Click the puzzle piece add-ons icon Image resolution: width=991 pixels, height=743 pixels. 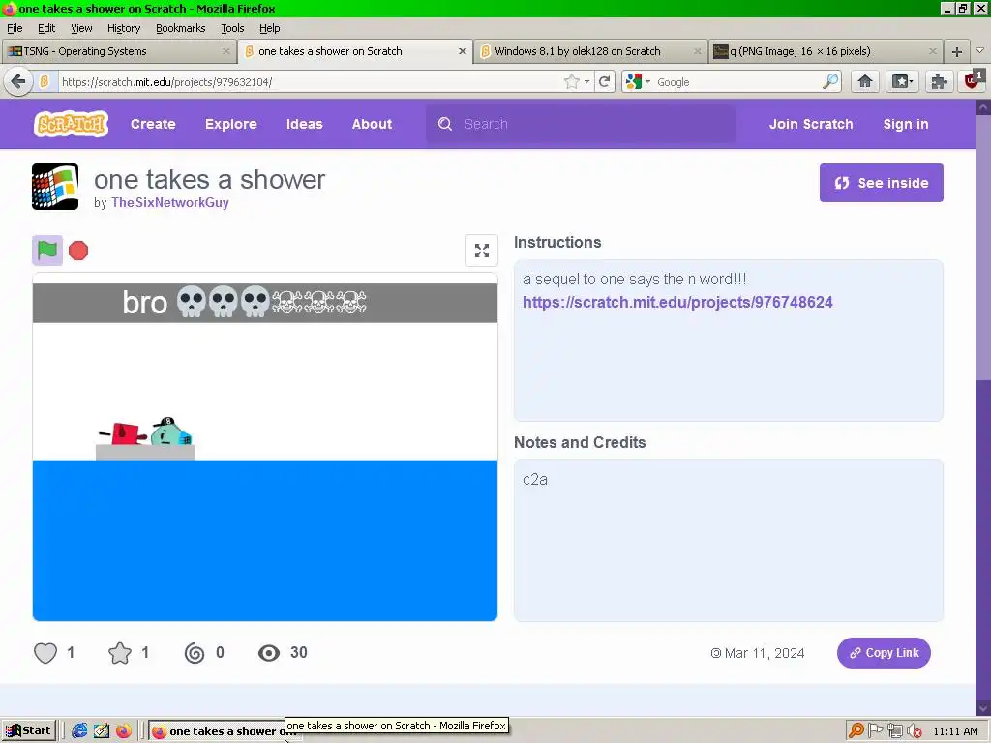click(939, 81)
